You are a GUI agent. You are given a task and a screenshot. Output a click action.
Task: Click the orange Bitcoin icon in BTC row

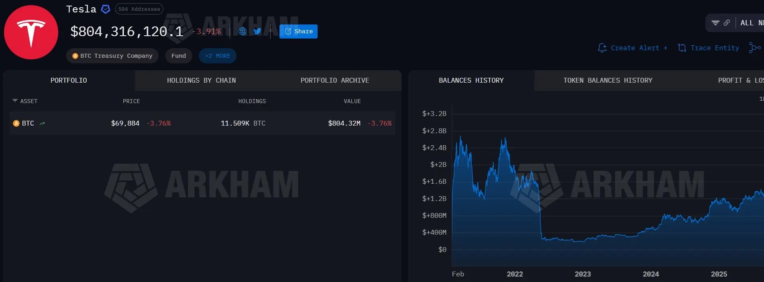pos(16,124)
